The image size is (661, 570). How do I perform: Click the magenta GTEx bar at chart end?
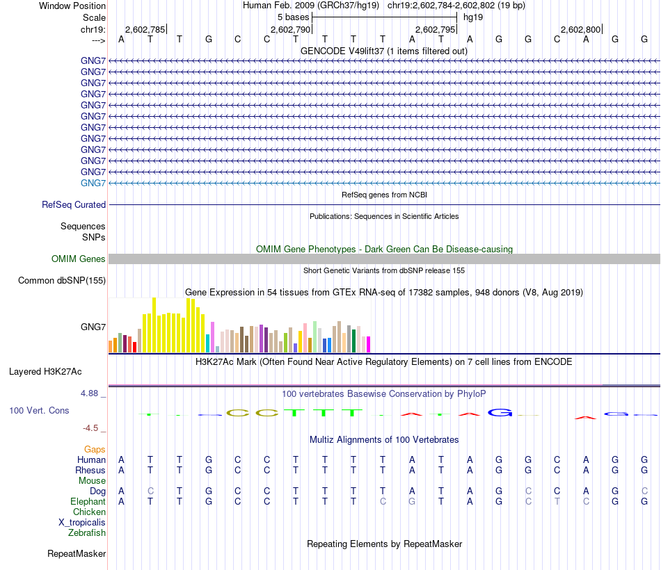(x=369, y=344)
